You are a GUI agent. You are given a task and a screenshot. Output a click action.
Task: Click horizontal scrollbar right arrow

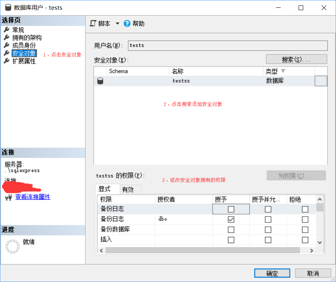coord(311,250)
